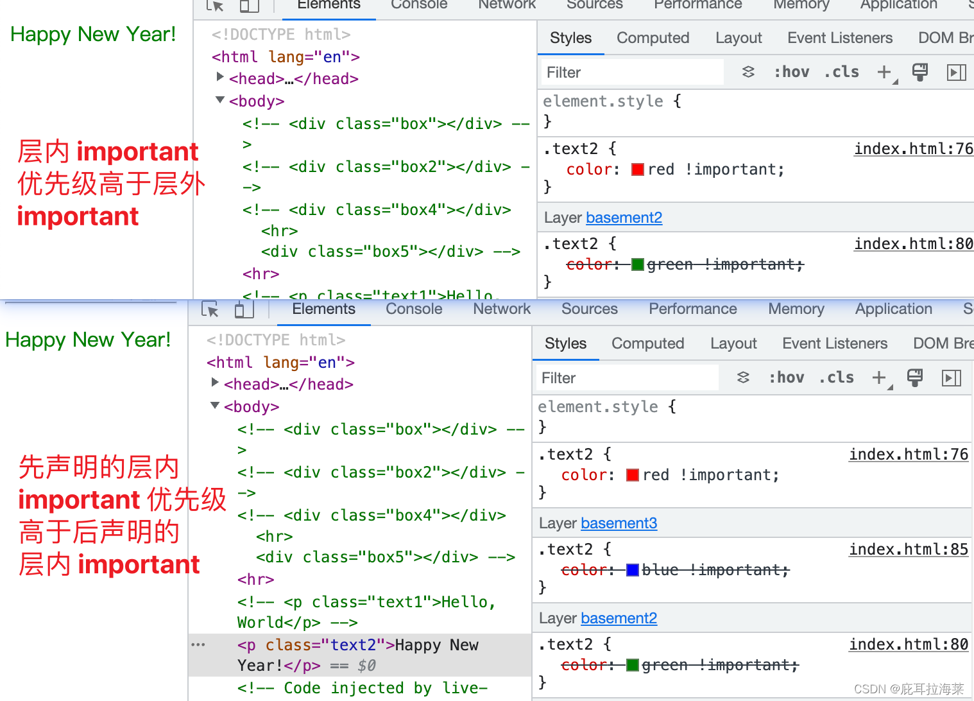Collapse the body node in lower DOM tree
Image resolution: width=974 pixels, height=701 pixels.
[215, 405]
